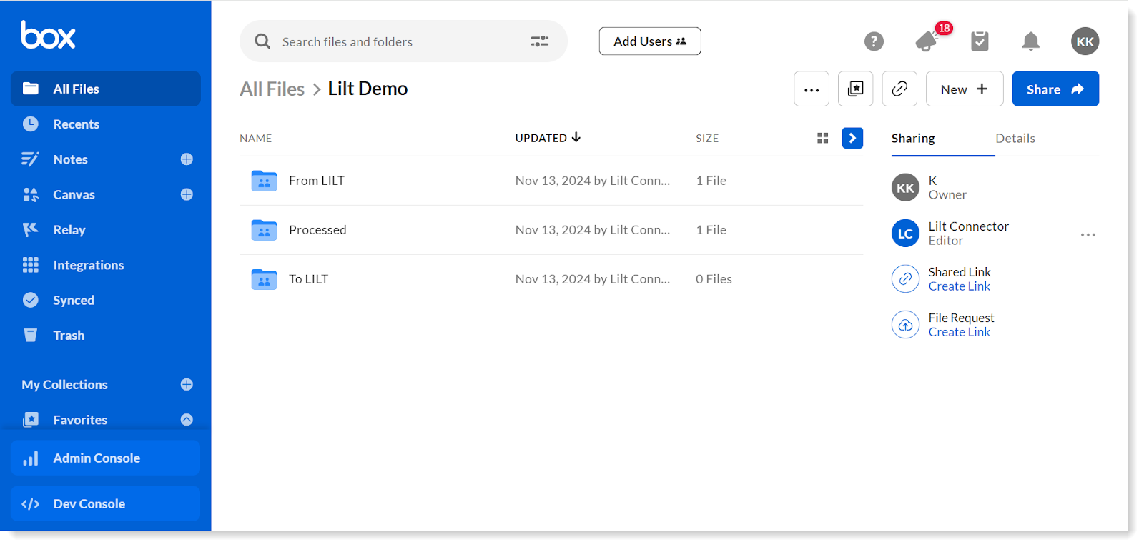
Task: Open the Help question mark icon
Action: pyautogui.click(x=874, y=41)
